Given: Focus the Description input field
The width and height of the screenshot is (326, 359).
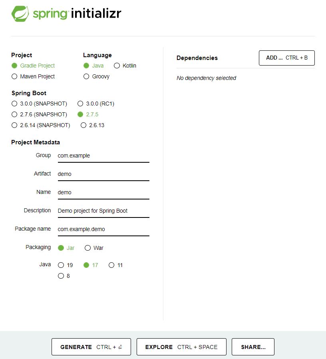Looking at the screenshot, I should pyautogui.click(x=103, y=211).
